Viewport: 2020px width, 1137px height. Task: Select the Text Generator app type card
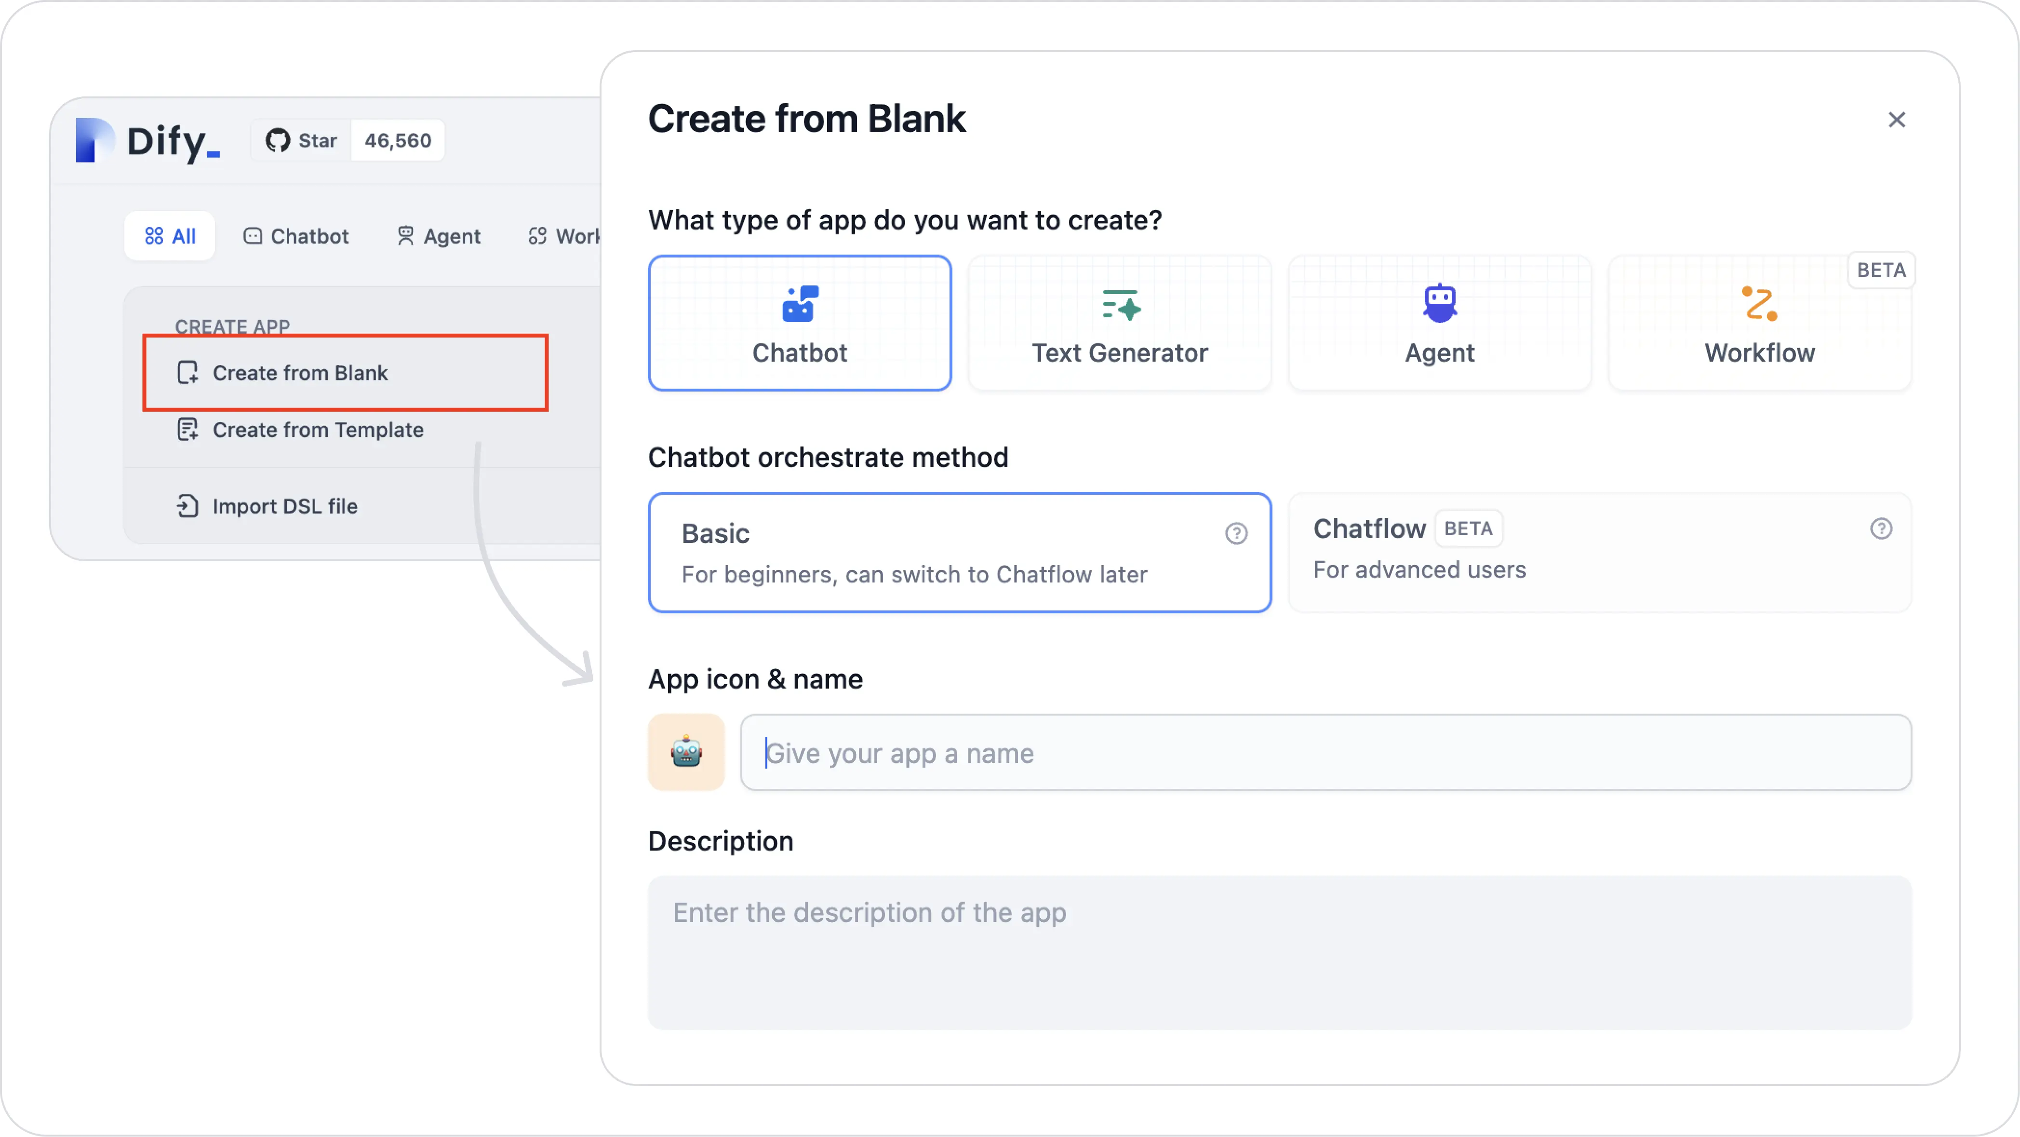[1119, 323]
